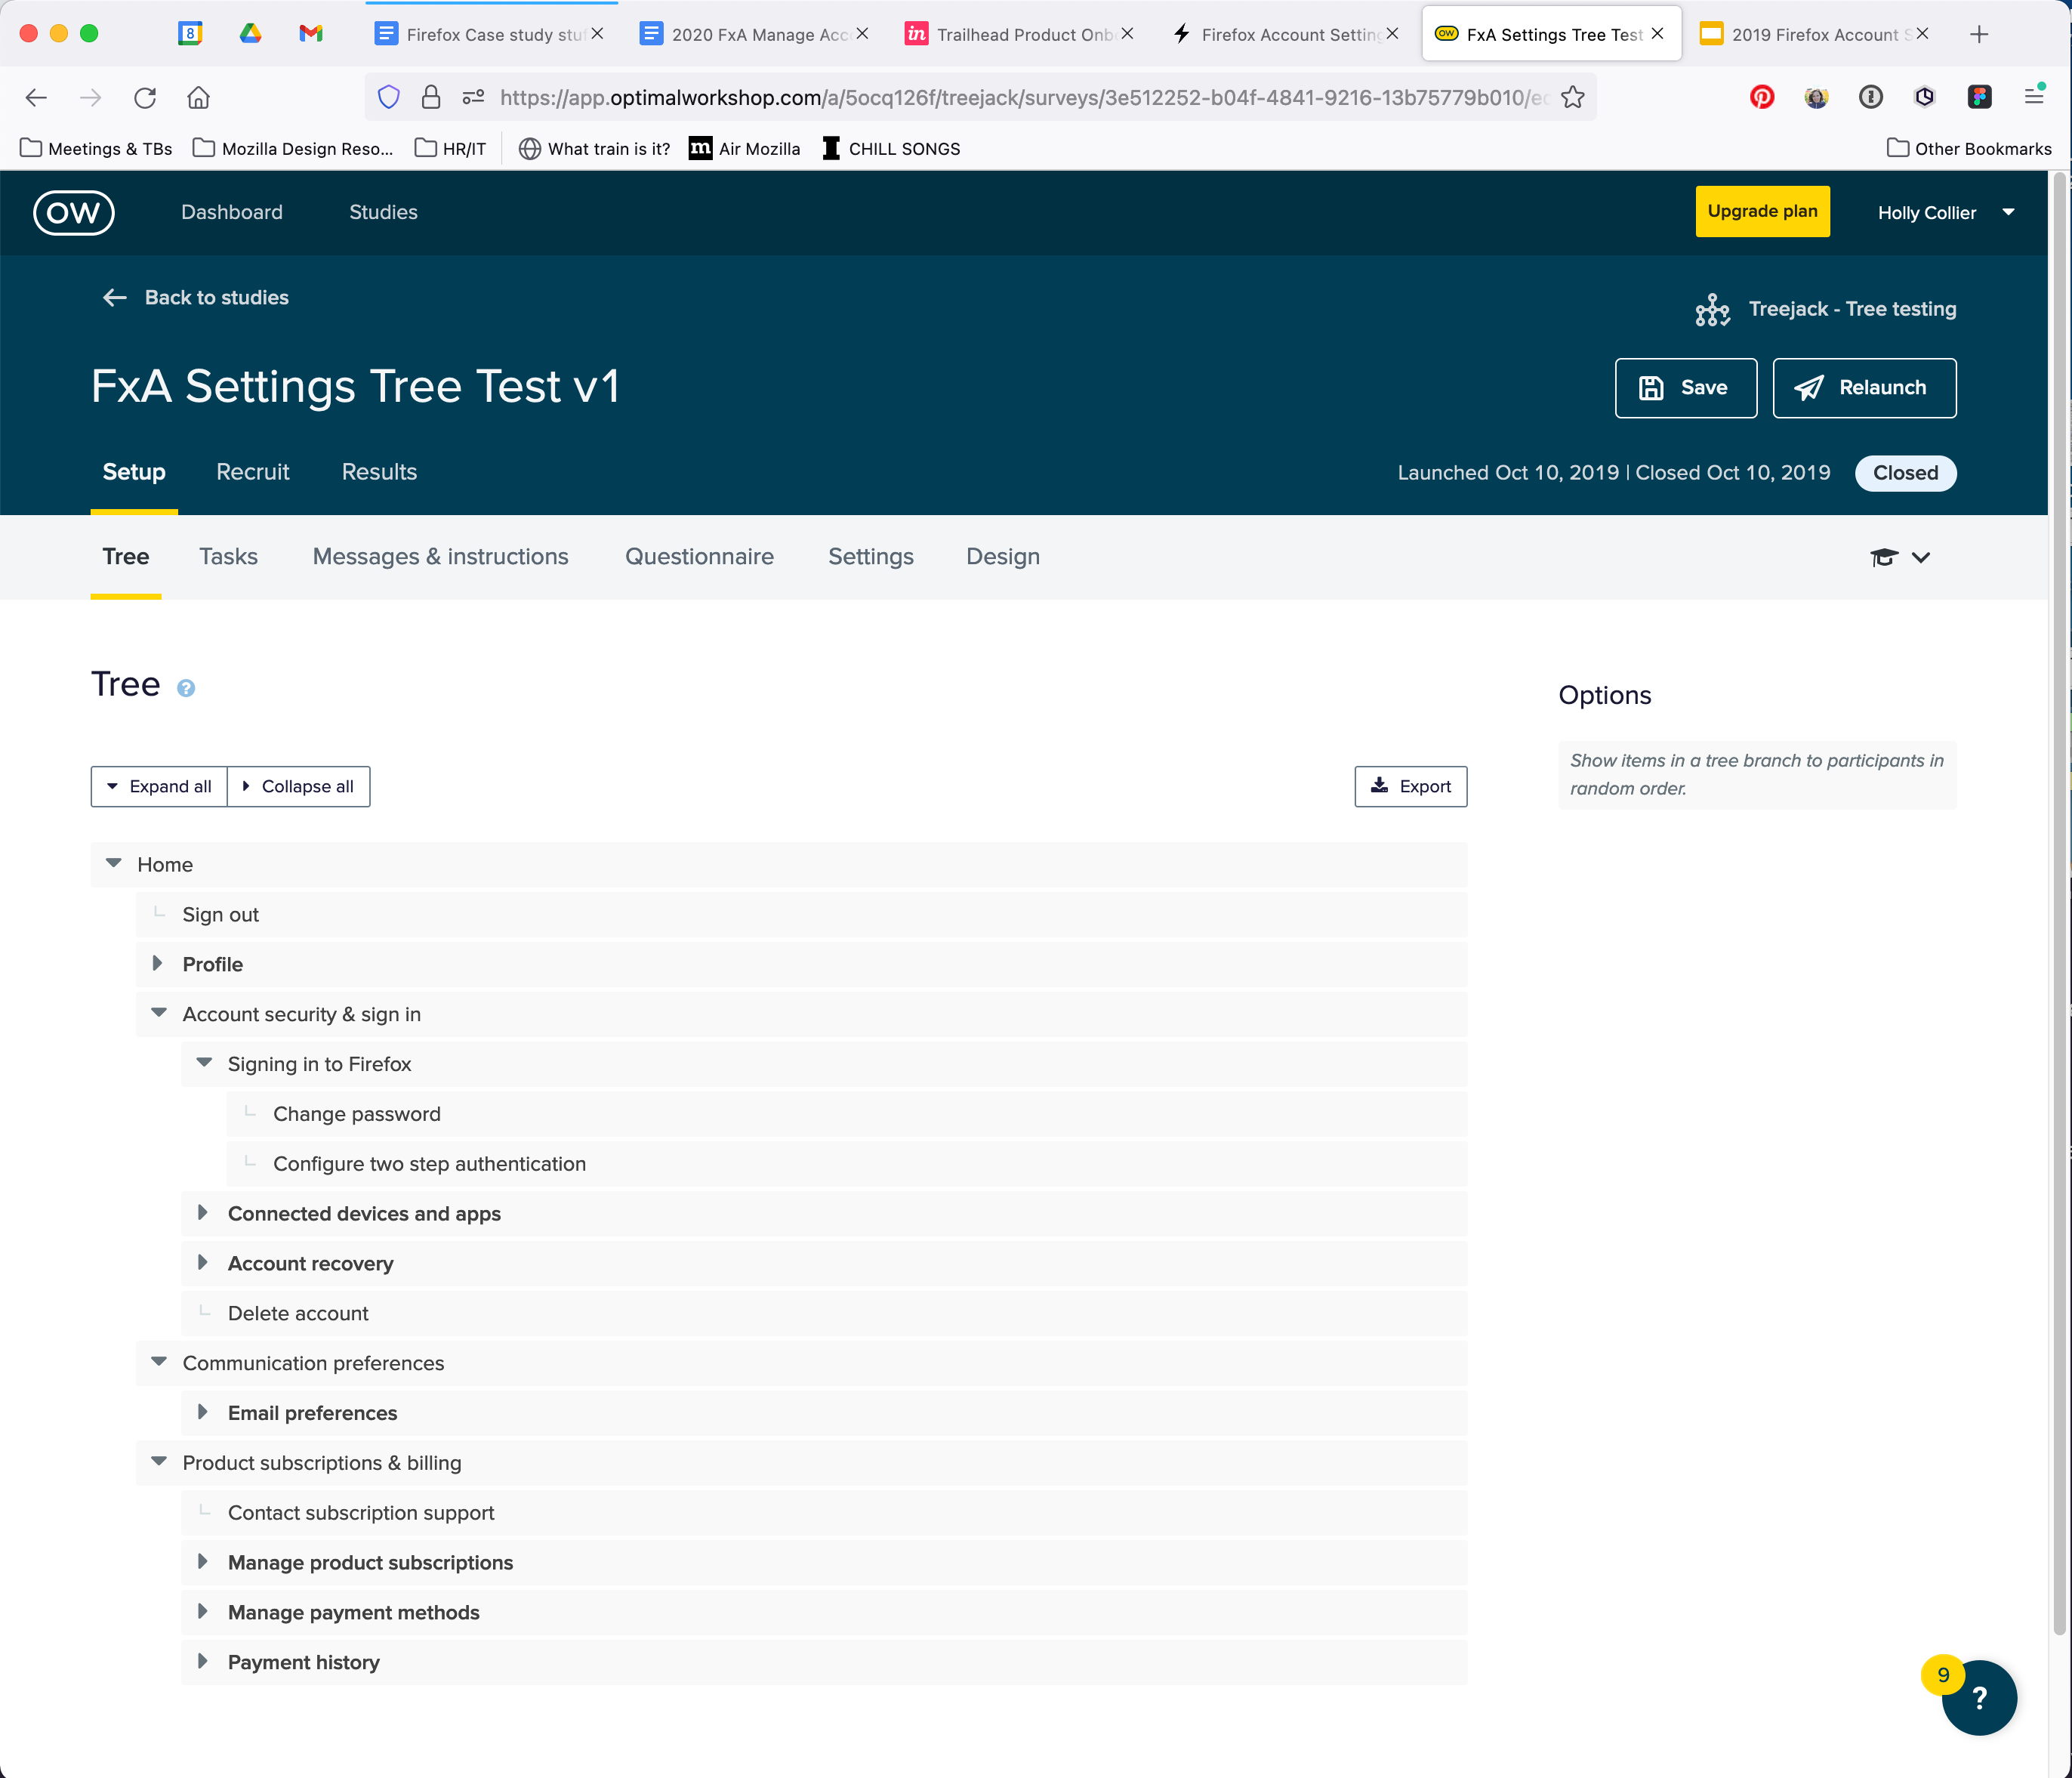The image size is (2072, 1778).
Task: Collapse the Home root node
Action: [x=114, y=863]
